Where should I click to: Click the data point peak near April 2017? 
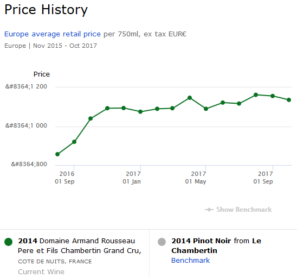190,98
